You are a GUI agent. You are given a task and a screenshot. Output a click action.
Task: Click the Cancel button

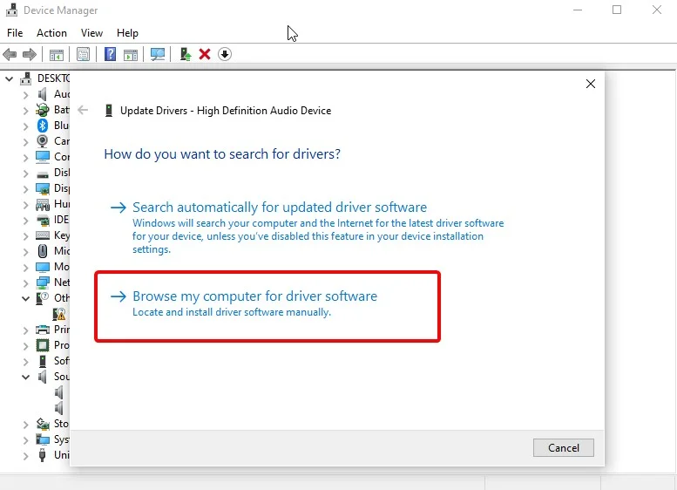[564, 447]
